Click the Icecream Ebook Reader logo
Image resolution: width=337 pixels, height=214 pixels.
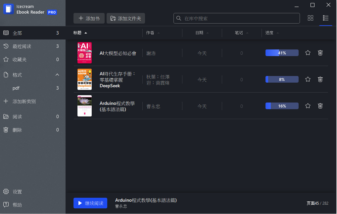click(9, 9)
